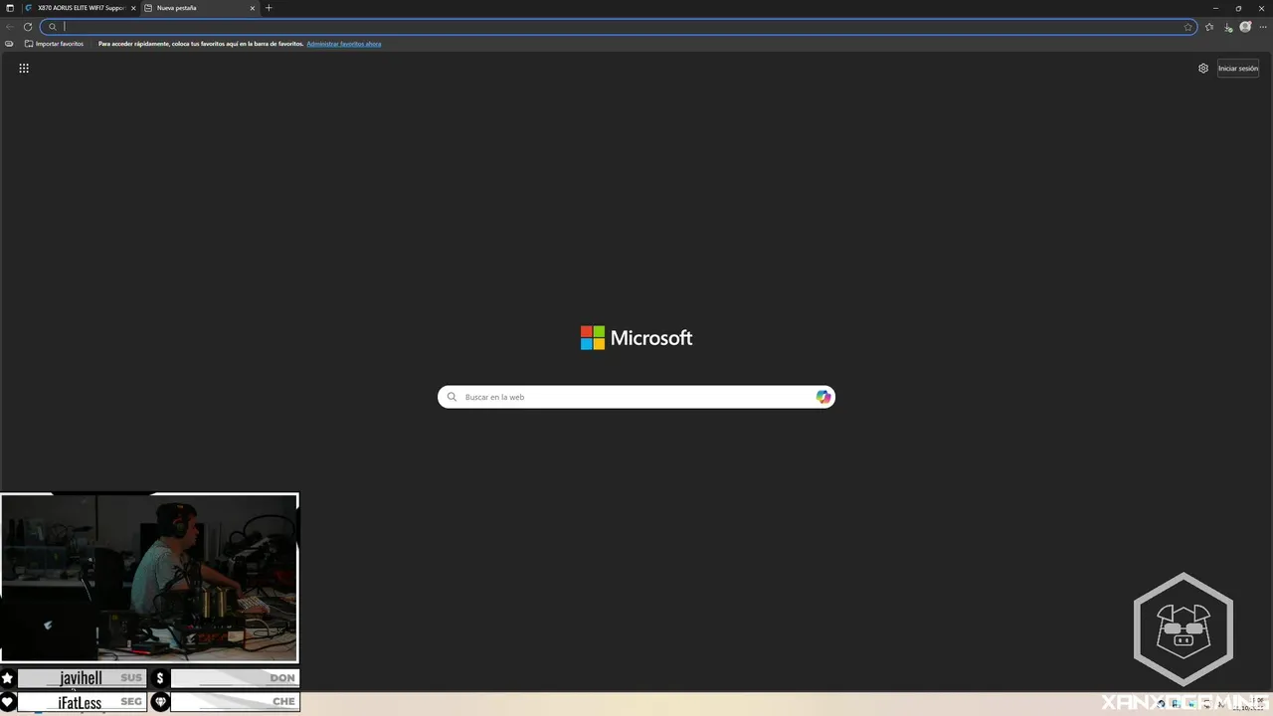This screenshot has height=716, width=1273.
Task: Click the magnifier icon in web search box
Action: [x=452, y=397]
